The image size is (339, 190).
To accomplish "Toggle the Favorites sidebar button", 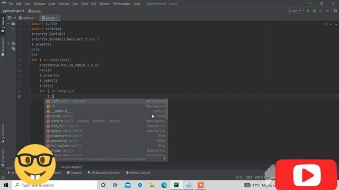I will 3,158.
